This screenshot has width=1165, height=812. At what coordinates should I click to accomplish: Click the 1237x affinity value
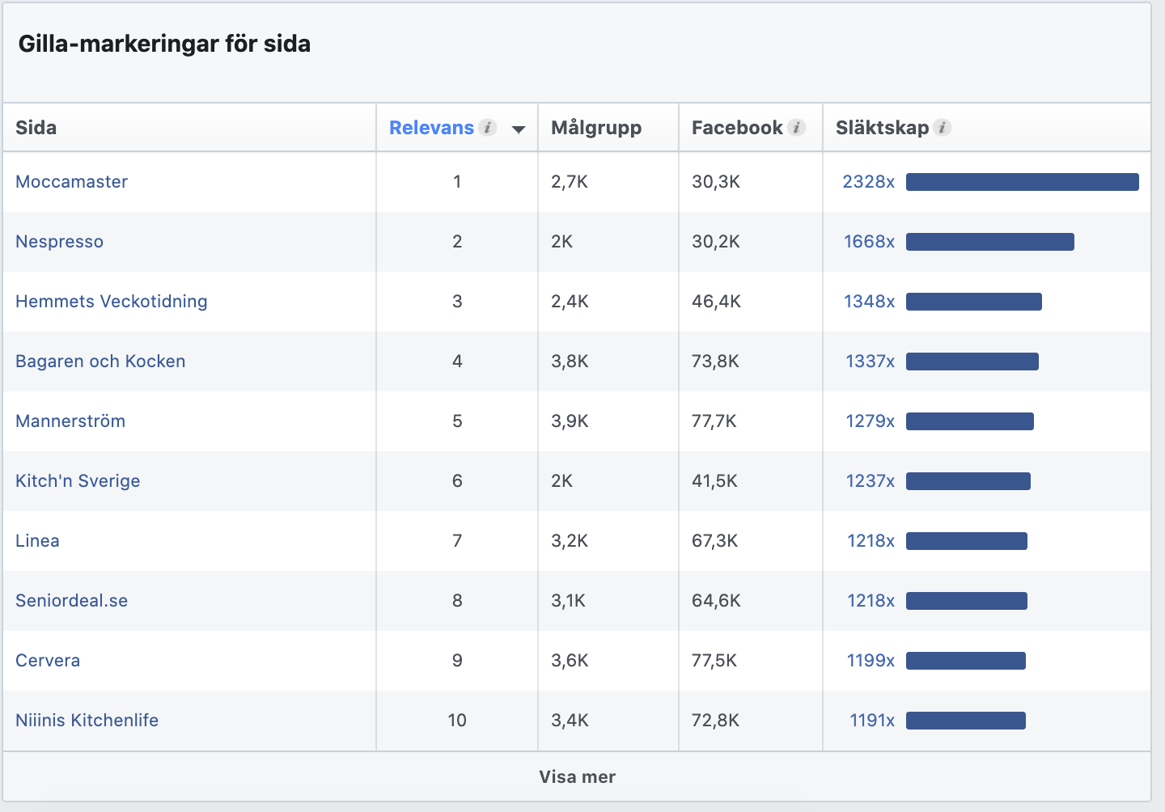(x=870, y=481)
